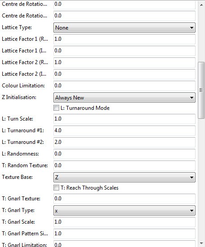Click the L: Randomness input field

click(x=124, y=154)
